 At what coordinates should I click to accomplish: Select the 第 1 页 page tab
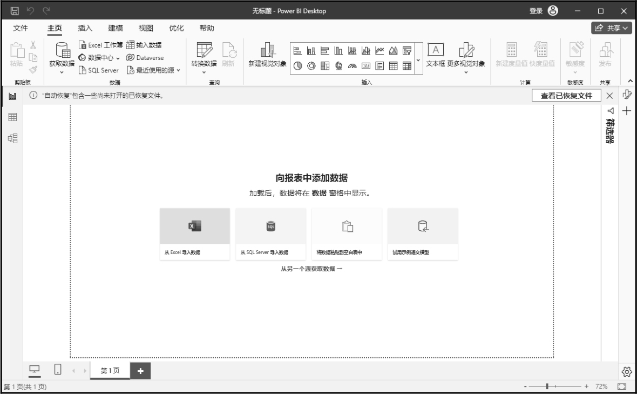tap(110, 370)
